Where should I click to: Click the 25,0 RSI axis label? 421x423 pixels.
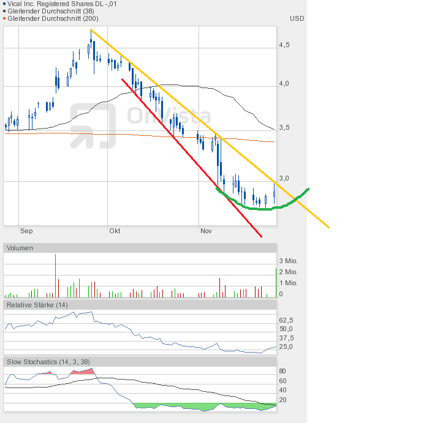pyautogui.click(x=286, y=346)
